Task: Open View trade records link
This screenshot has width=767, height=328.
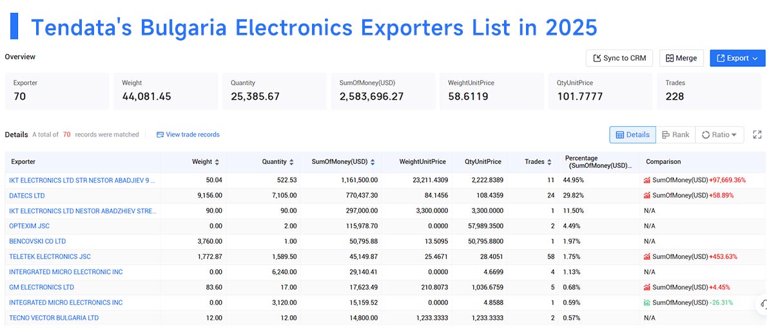Action: [188, 134]
